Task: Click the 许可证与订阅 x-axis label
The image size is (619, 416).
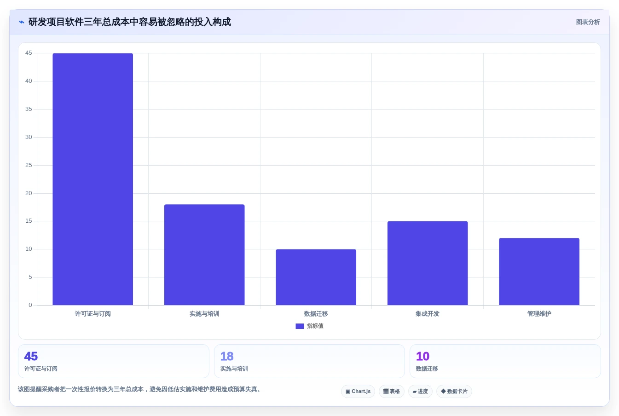Action: 93,314
